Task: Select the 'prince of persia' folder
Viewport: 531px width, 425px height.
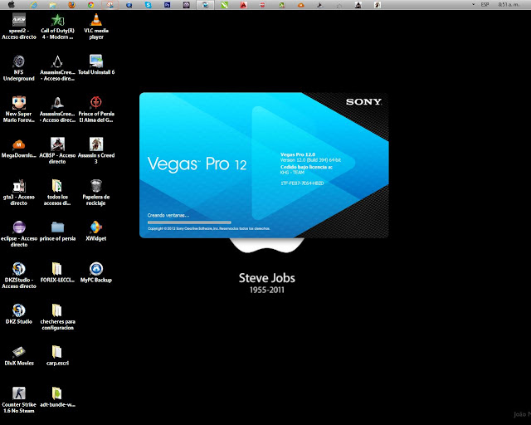Action: (57, 231)
